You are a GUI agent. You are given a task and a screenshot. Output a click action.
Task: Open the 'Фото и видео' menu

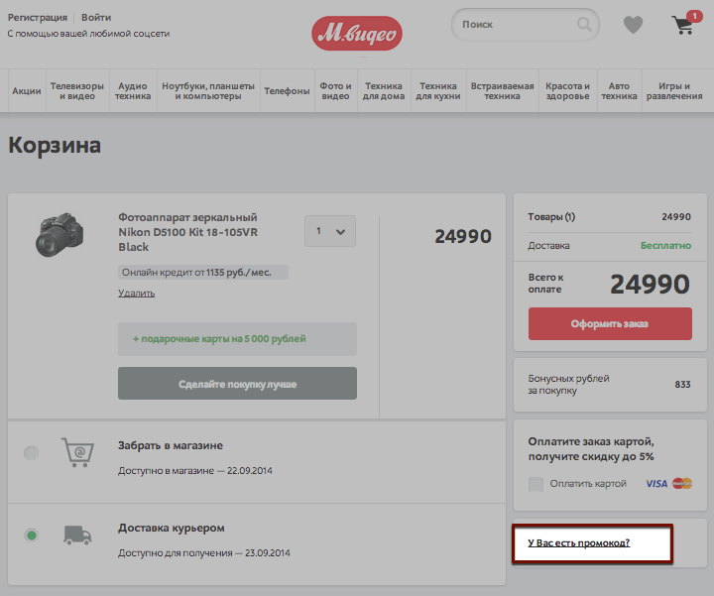coord(336,91)
